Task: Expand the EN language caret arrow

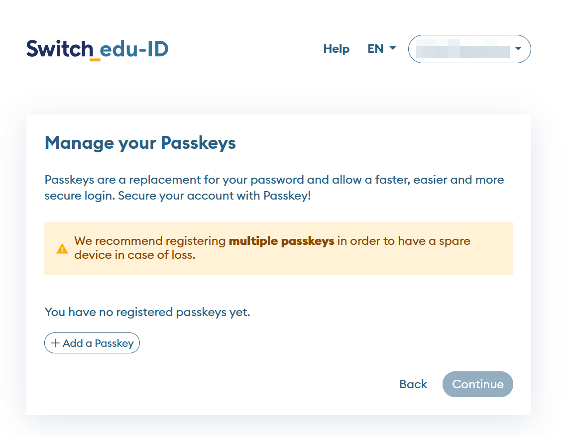Action: coord(393,48)
